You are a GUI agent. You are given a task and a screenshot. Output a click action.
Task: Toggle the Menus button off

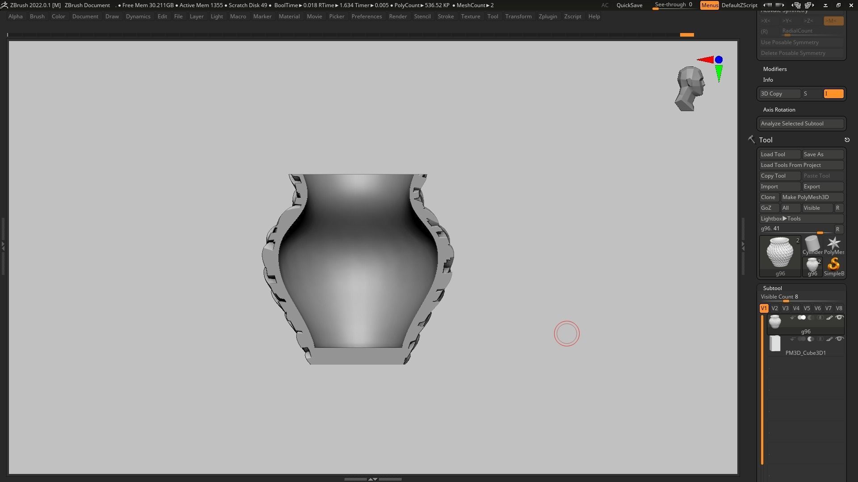tap(709, 5)
